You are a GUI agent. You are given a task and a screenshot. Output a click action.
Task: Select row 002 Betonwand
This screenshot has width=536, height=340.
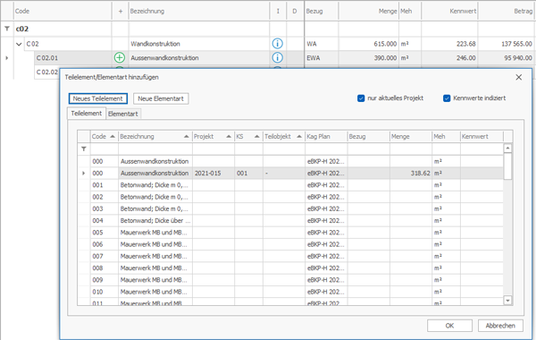[x=289, y=197]
